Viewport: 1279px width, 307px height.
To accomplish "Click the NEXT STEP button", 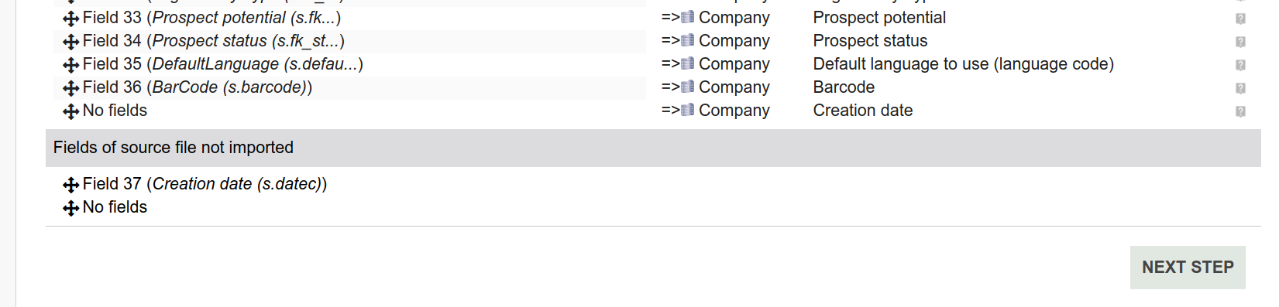I will pos(1188,268).
